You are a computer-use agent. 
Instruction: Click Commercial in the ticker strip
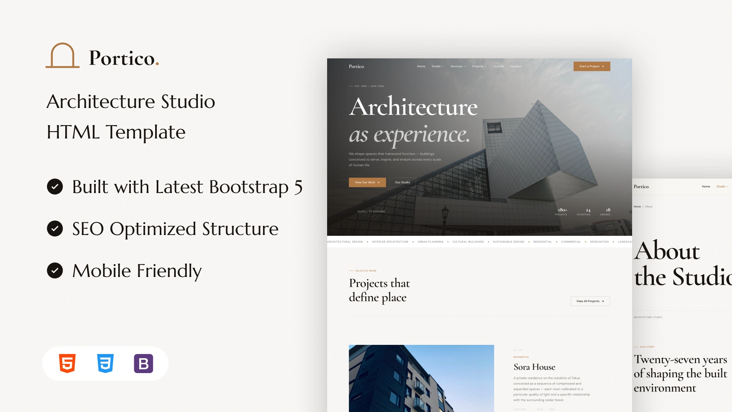pos(571,242)
